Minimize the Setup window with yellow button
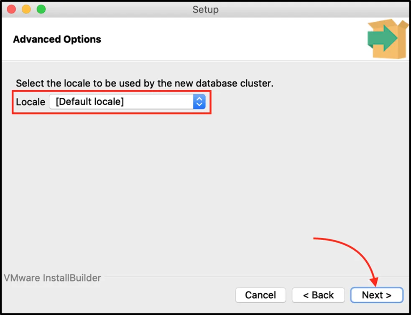This screenshot has width=411, height=315. coord(26,9)
